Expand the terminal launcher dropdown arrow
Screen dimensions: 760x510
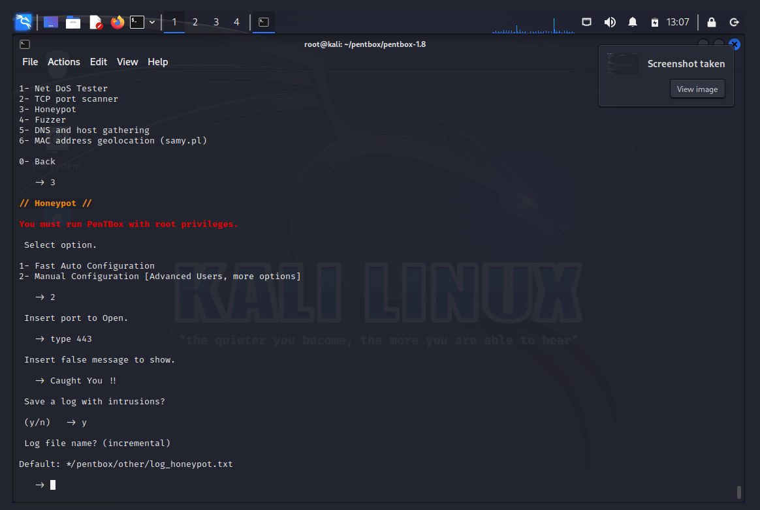(x=152, y=22)
